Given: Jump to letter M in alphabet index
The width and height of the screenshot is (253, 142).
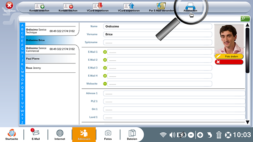Looking at the screenshot, I should (22, 72).
